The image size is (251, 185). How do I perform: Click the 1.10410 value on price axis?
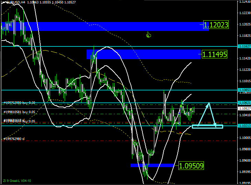(245, 115)
